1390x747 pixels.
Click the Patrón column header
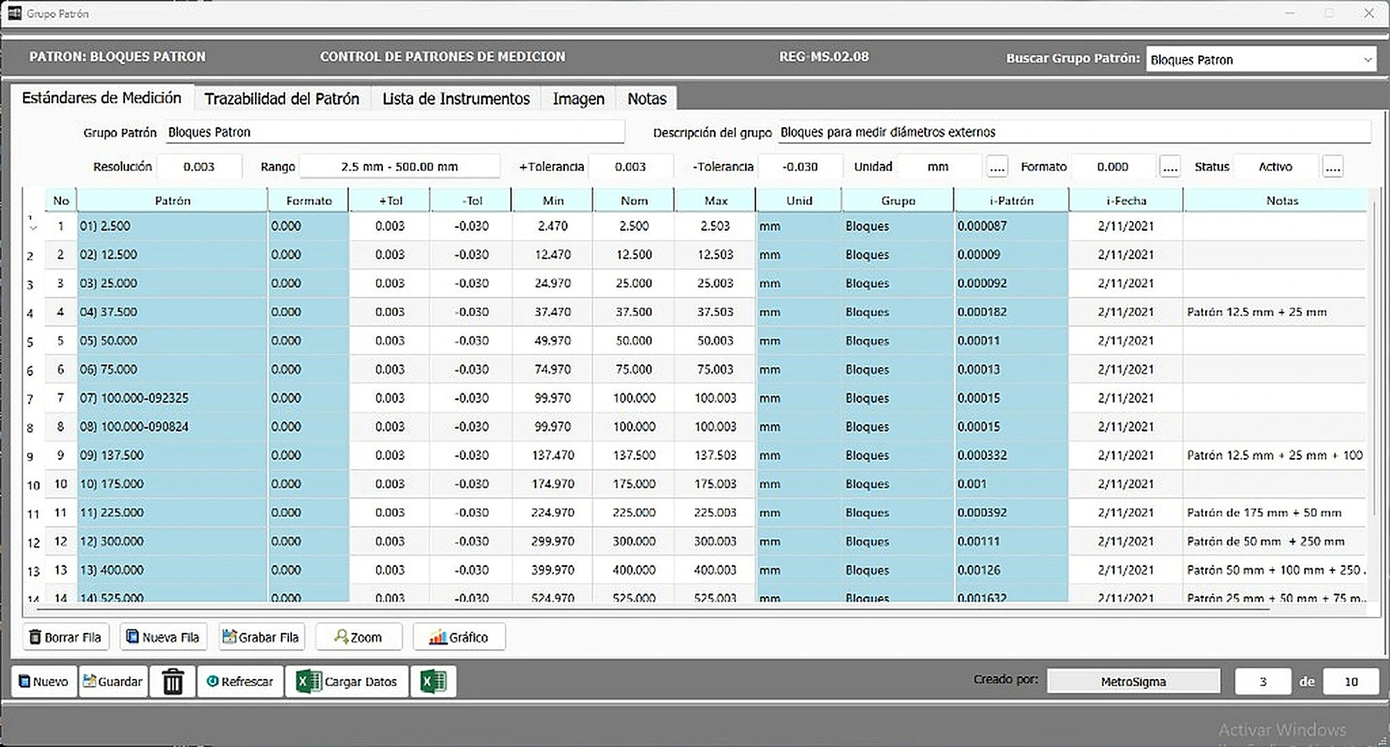pos(172,200)
